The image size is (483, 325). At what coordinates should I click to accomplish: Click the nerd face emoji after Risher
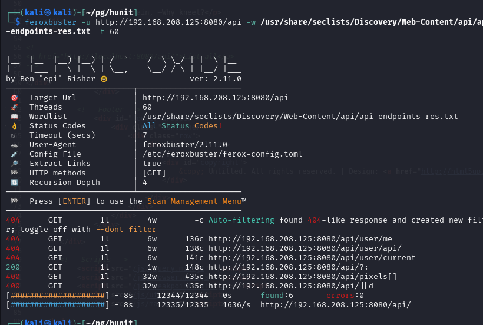[104, 79]
